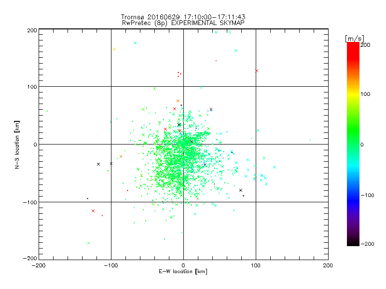Pick the E-W axis tick label '0'
Image resolution: width=386 pixels, height=289 pixels.
click(183, 265)
